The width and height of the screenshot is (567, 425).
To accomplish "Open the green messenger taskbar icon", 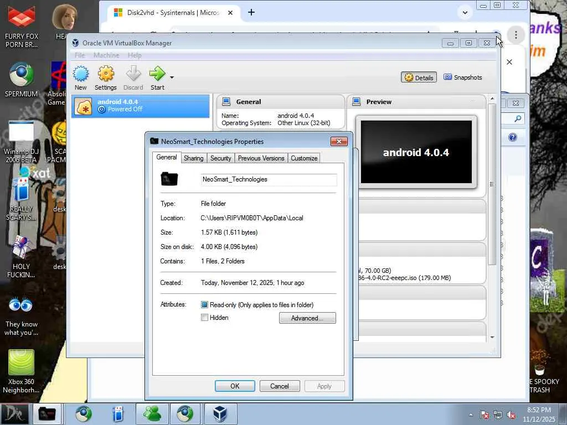I will (x=152, y=414).
